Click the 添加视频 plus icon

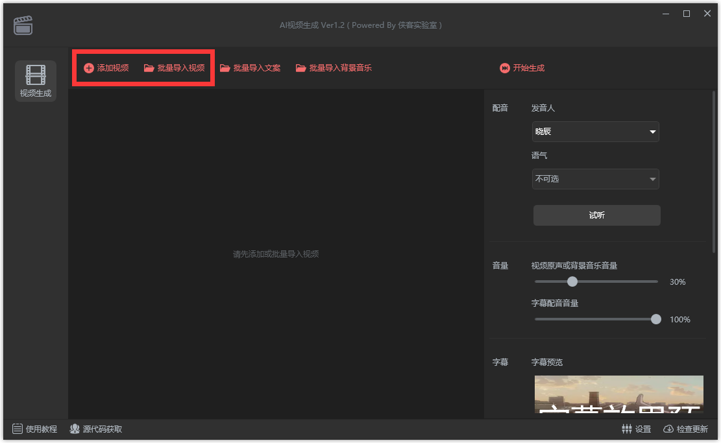88,67
